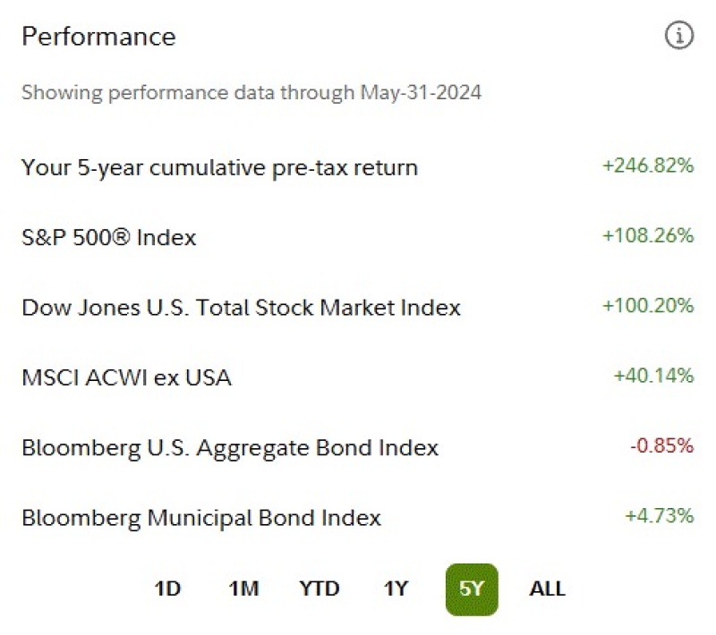This screenshot has height=635, width=716.
Task: Open the Performance info icon
Action: [679, 35]
